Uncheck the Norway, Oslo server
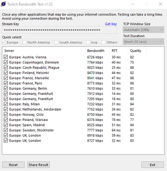Screen dimensions: 167x171 click(x=6, y=115)
